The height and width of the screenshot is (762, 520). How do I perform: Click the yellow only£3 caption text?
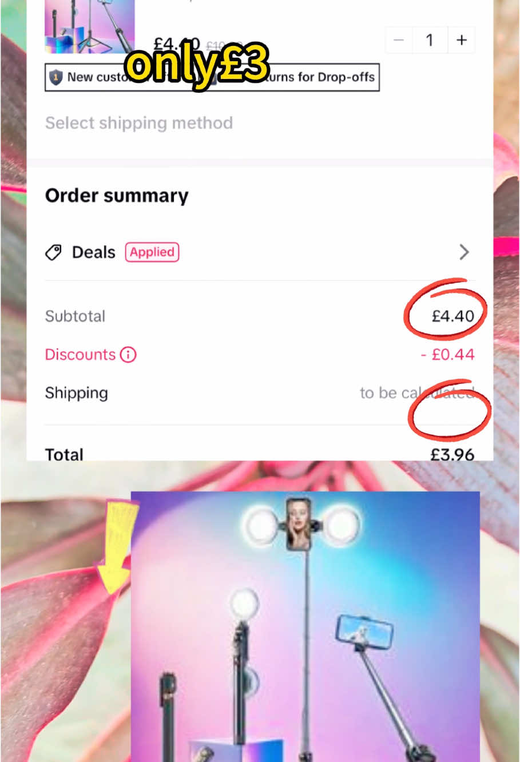[x=197, y=65]
